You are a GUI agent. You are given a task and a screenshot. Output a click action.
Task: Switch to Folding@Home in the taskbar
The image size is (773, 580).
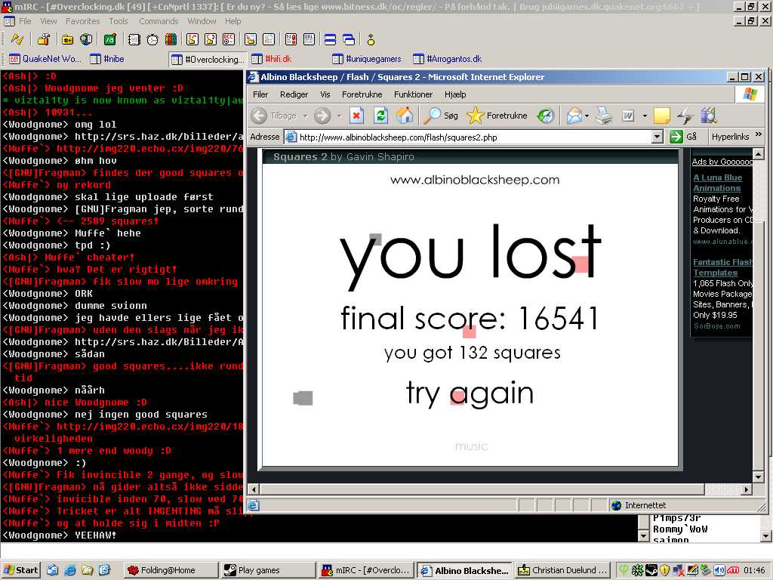click(x=170, y=570)
